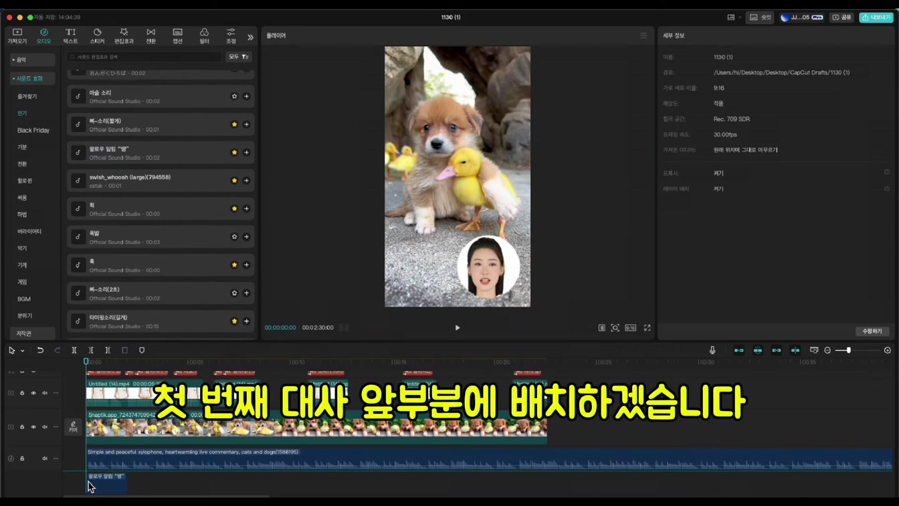Switch to the 텍스트 text tab
Viewport: 899px width, 506px height.
70,36
